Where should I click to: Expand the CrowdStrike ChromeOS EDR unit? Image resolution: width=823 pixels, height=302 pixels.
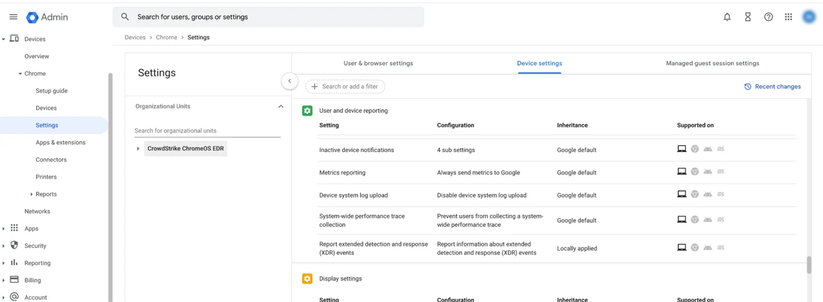[x=138, y=149]
